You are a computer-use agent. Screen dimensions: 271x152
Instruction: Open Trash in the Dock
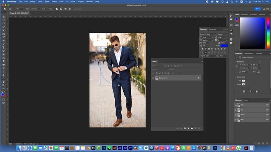tap(252, 148)
